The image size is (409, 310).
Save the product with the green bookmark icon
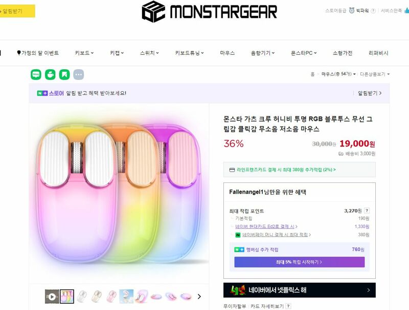(x=64, y=74)
